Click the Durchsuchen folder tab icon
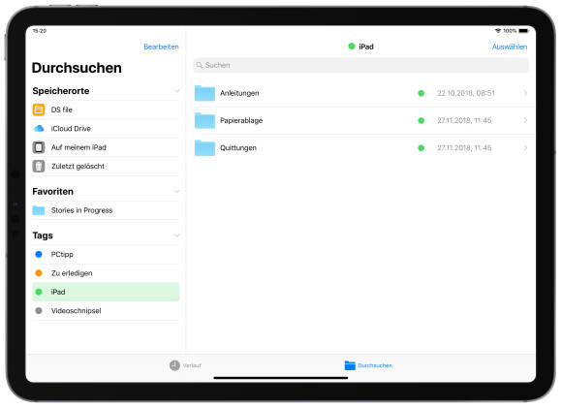This screenshot has width=562, height=408. tap(350, 365)
